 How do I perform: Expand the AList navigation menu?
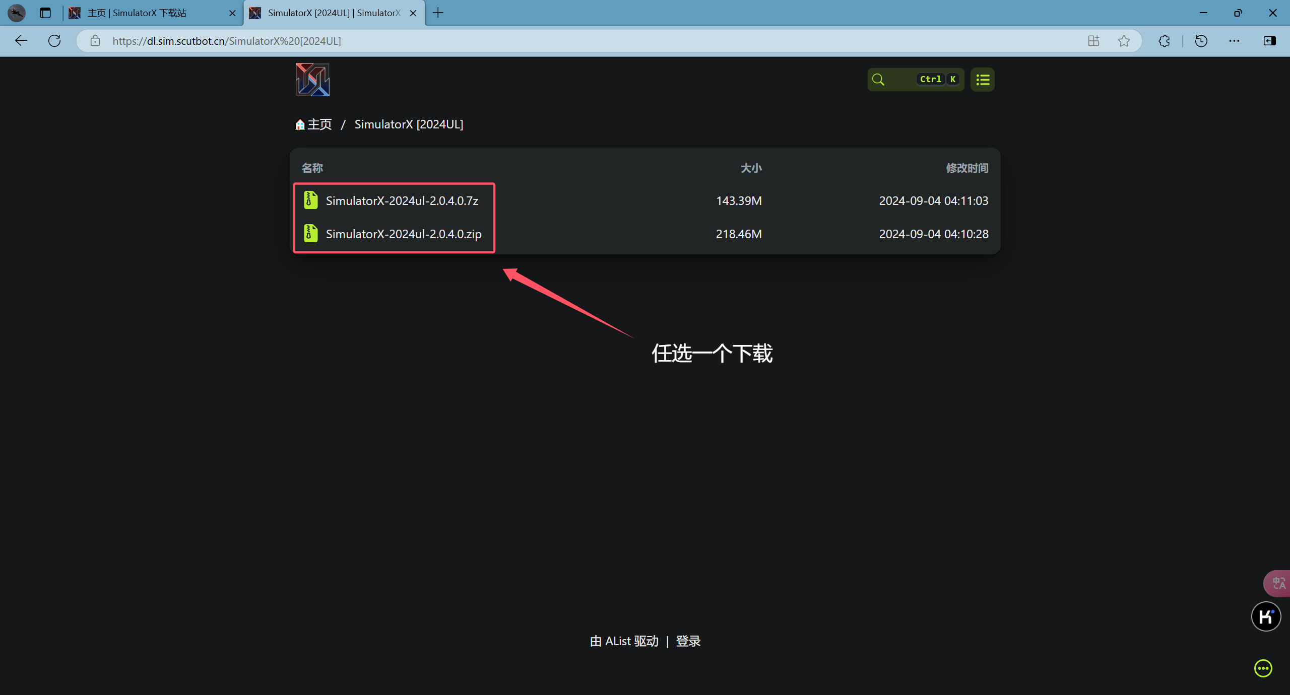(985, 79)
